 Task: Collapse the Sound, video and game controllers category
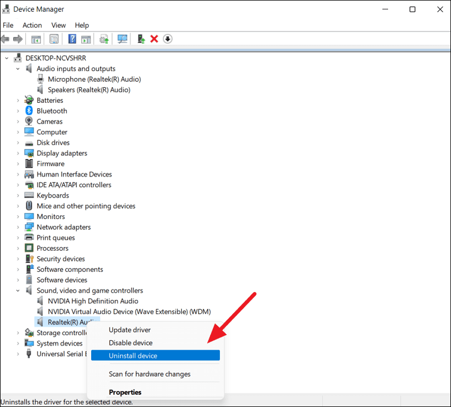[x=17, y=290]
